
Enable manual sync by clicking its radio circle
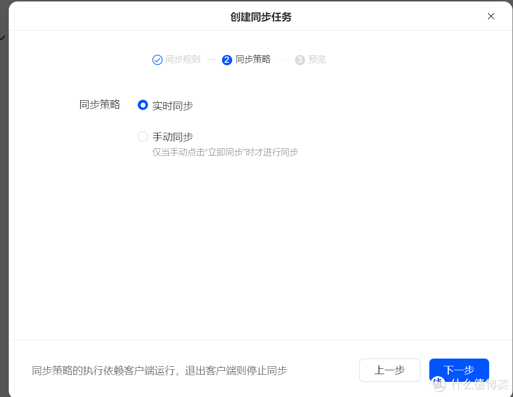coord(143,136)
